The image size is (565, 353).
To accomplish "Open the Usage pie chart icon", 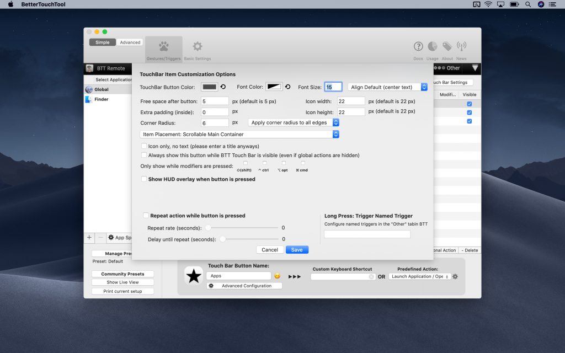I will click(433, 46).
